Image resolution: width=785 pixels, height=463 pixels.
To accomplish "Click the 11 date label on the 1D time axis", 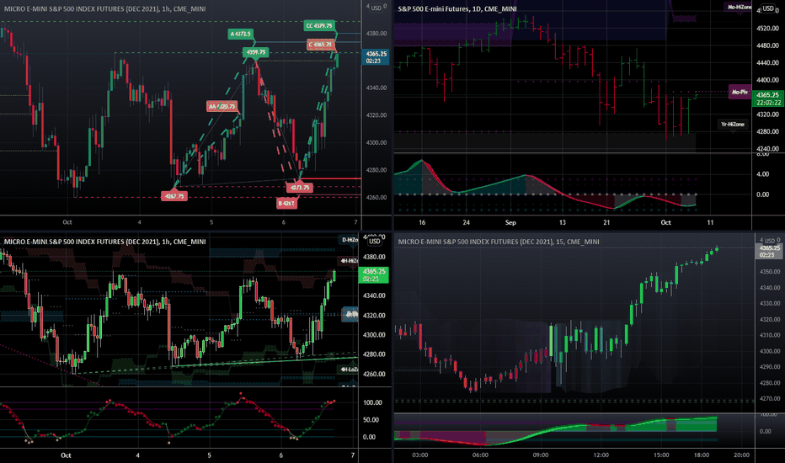I will pyautogui.click(x=710, y=222).
